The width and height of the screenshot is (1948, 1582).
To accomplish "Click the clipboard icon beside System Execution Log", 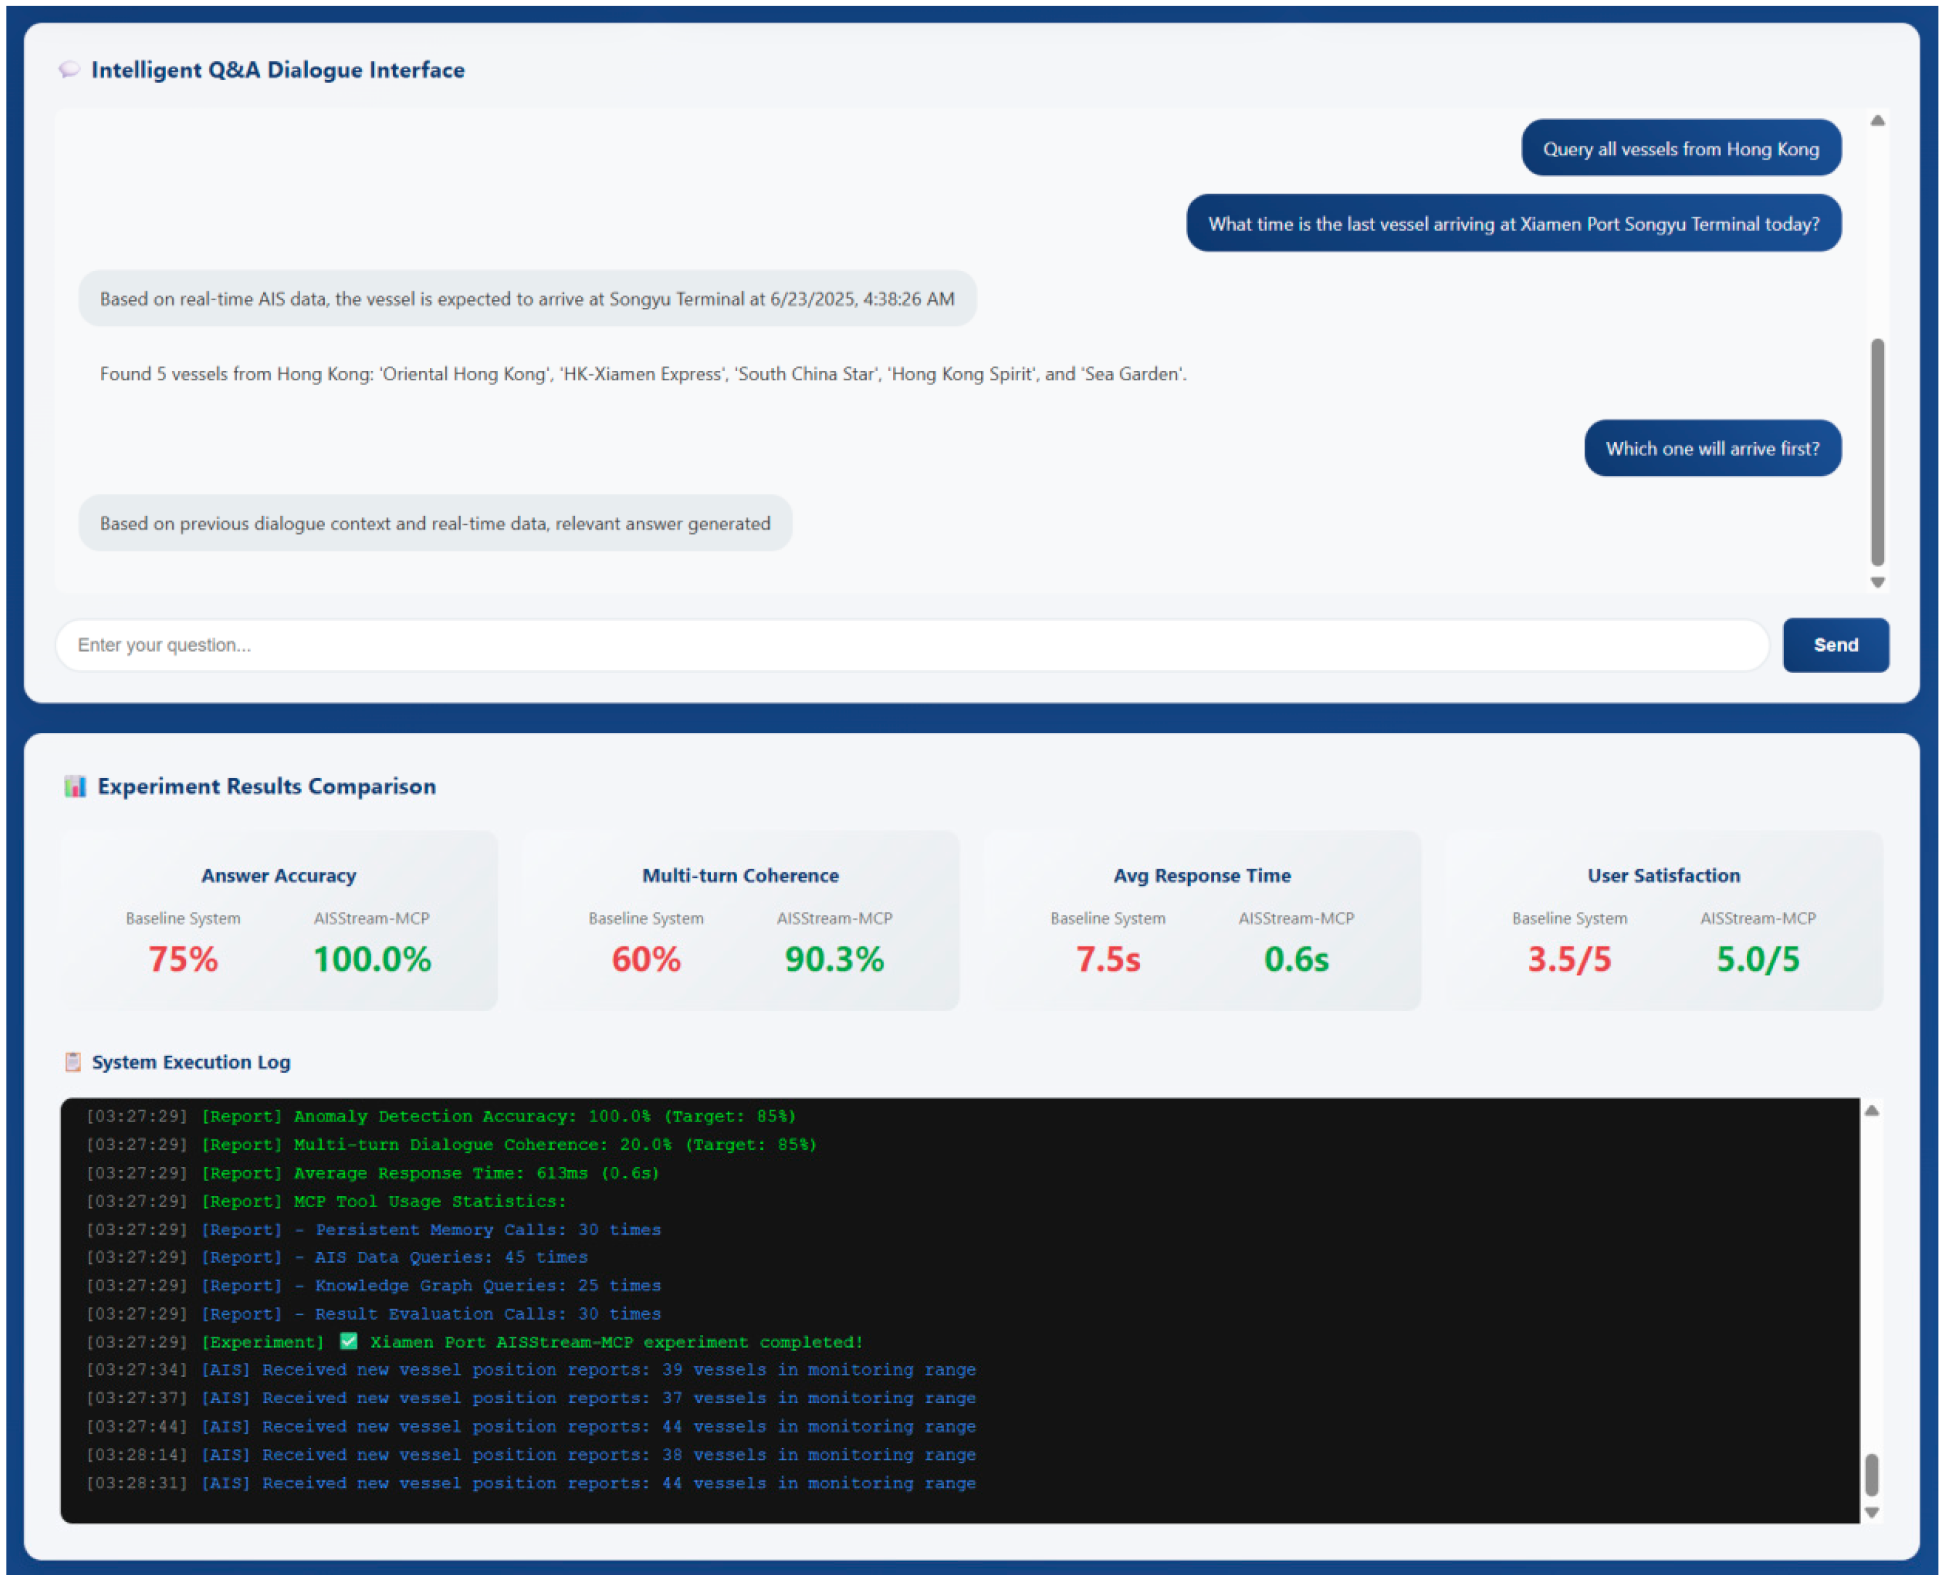I will pos(73,1061).
